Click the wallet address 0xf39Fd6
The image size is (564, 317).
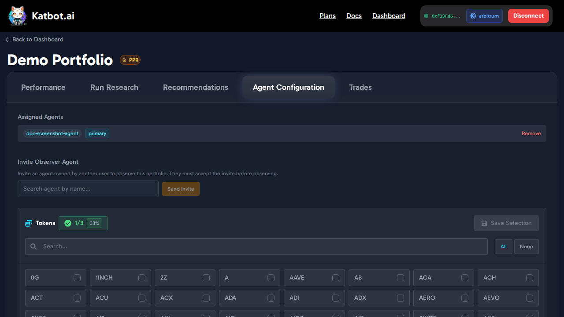coord(446,16)
